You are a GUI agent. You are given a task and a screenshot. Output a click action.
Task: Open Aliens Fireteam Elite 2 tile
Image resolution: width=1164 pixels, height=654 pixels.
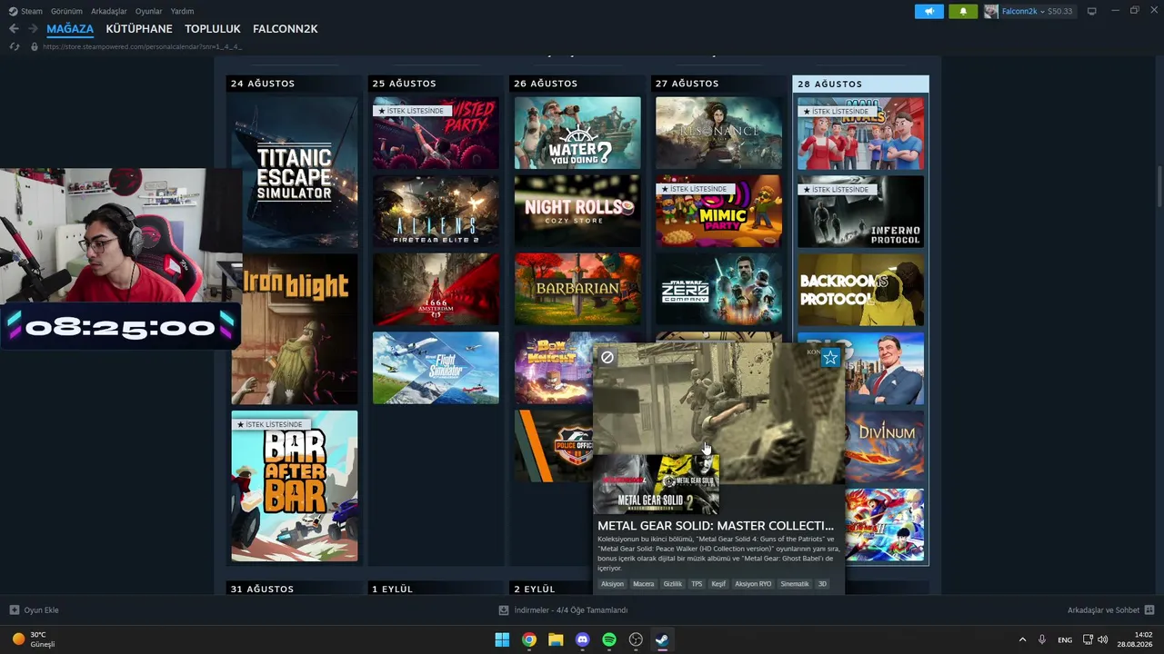(436, 211)
